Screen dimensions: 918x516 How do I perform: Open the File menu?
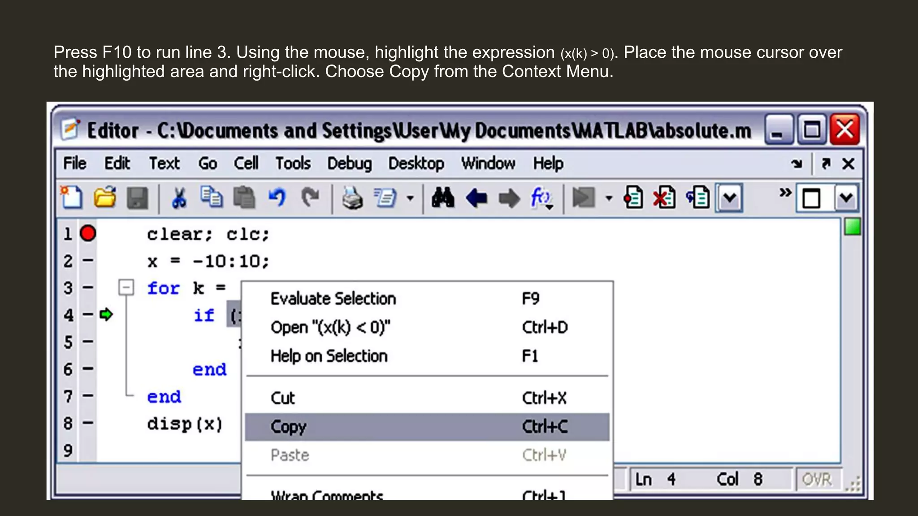pyautogui.click(x=74, y=163)
